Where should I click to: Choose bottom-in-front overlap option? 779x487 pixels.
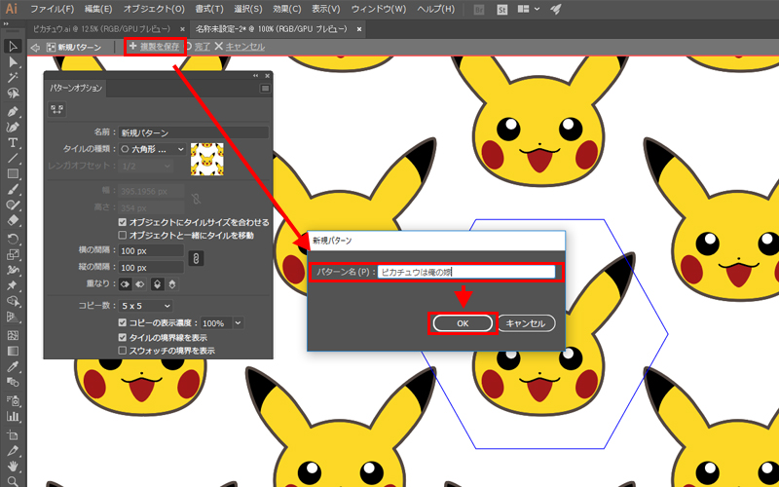(172, 284)
